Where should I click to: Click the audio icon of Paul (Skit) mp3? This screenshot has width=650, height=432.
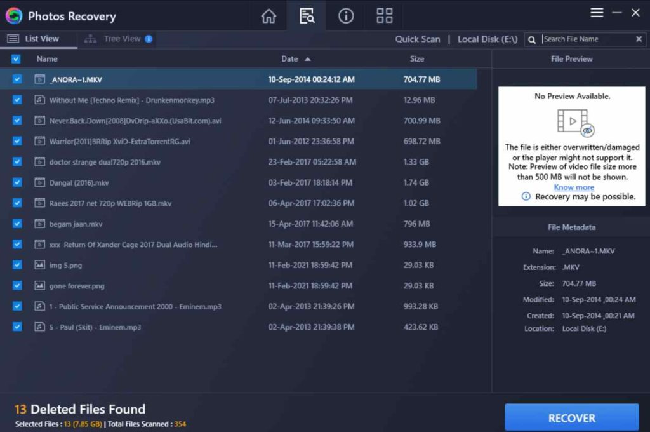click(39, 327)
